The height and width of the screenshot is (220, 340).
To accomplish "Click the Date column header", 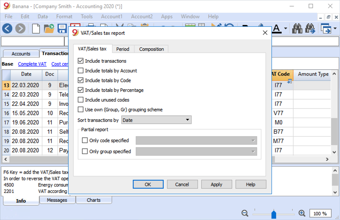I will click(26, 74).
